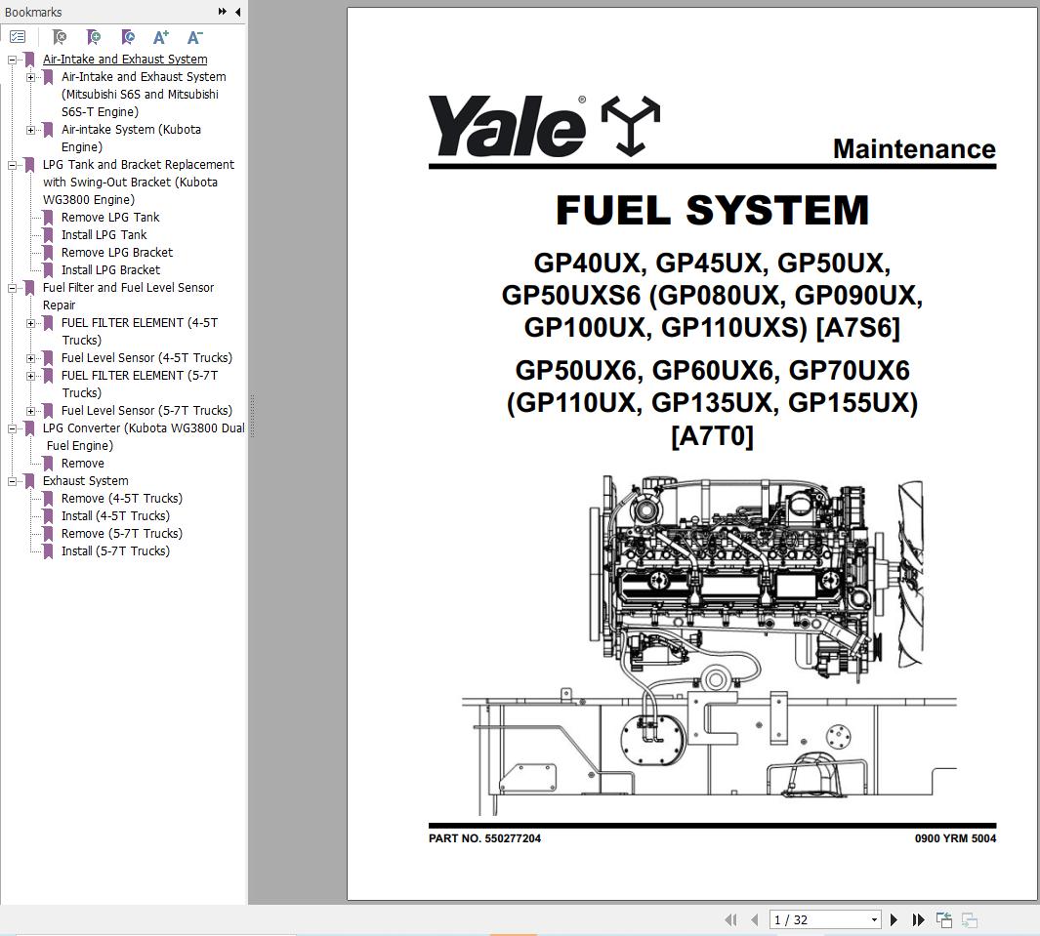Jump to last page using skip icon
Image resolution: width=1040 pixels, height=936 pixels.
(918, 919)
